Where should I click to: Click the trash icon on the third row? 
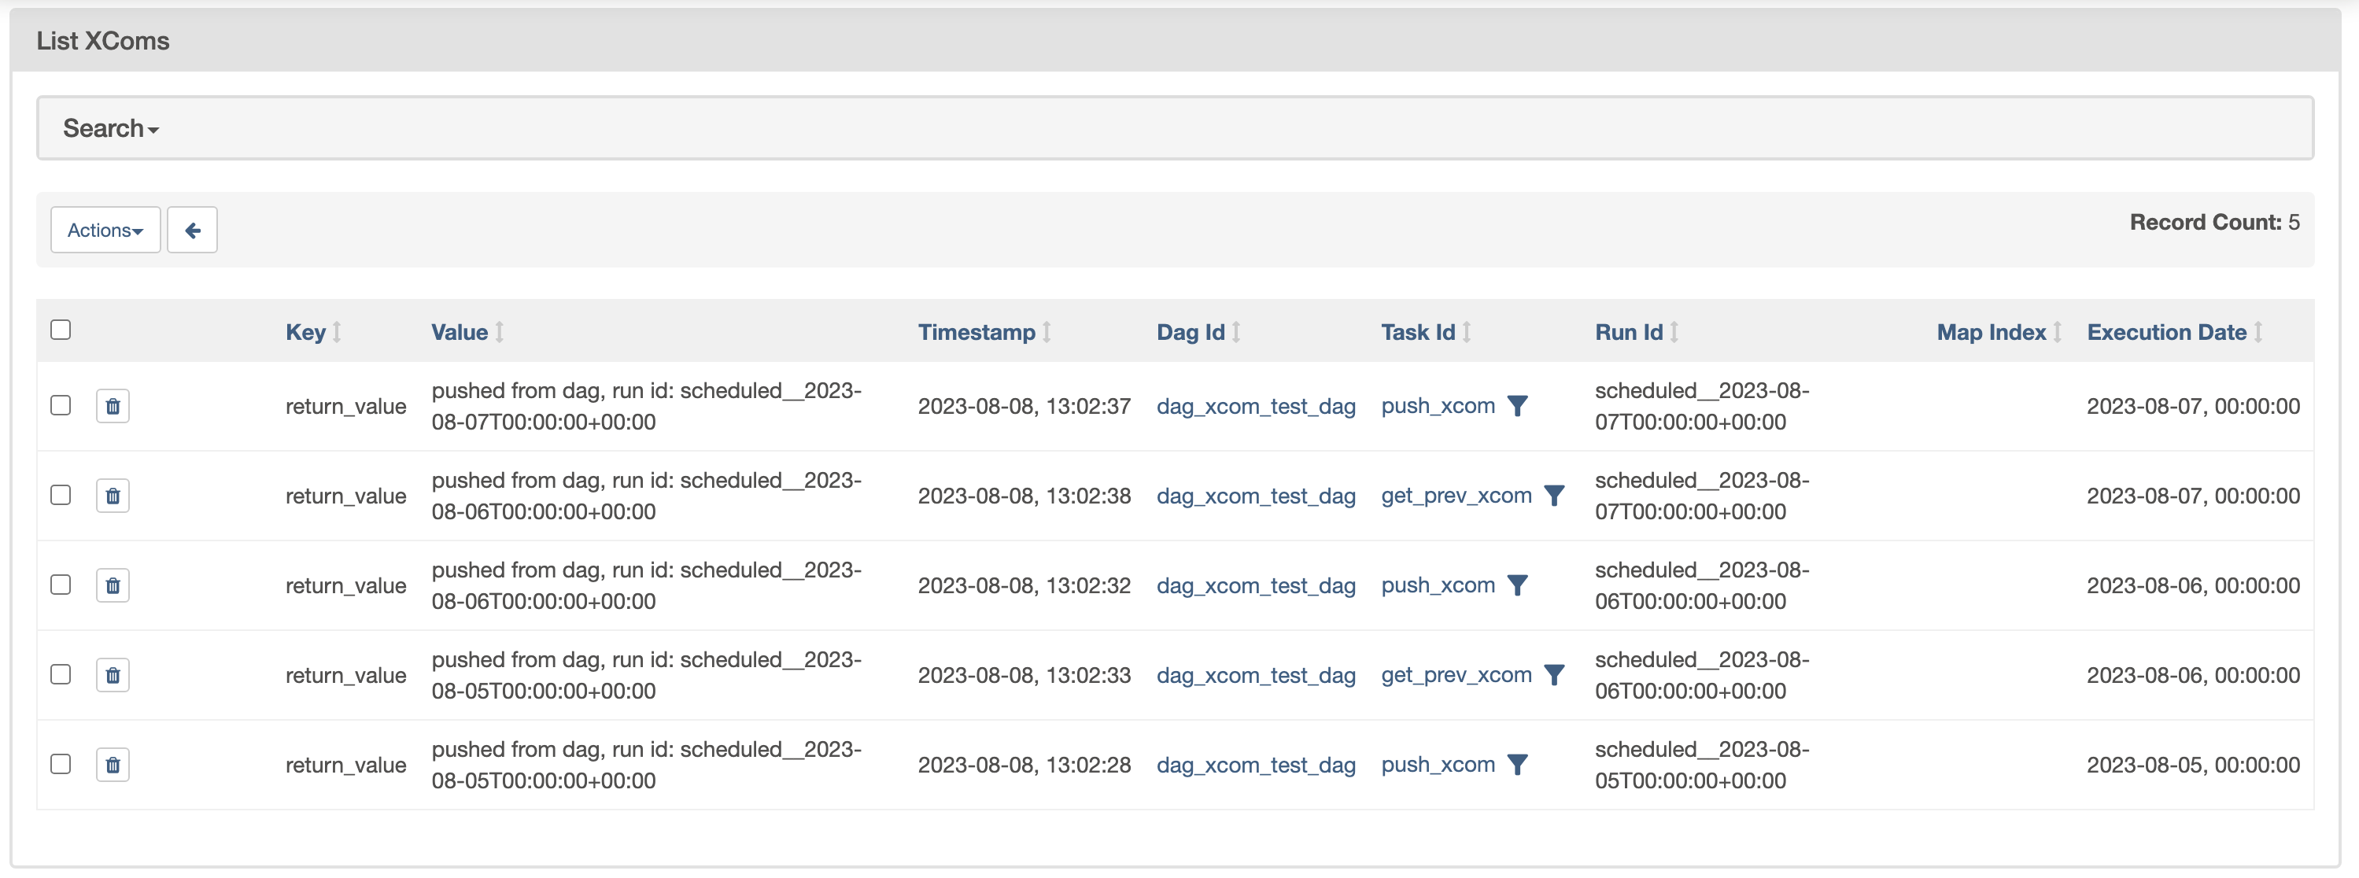pos(113,585)
